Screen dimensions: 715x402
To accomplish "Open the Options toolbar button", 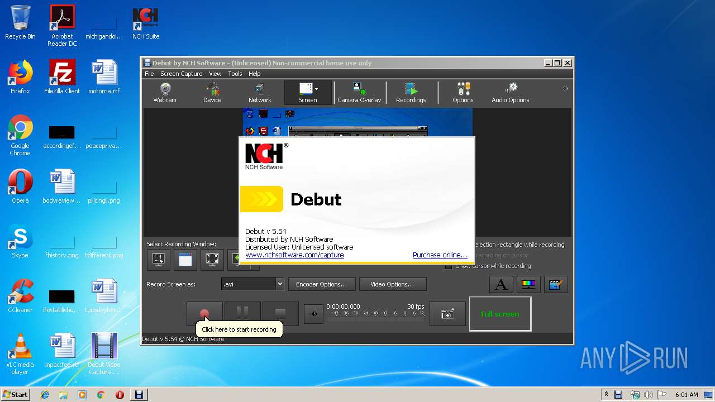I will coord(463,93).
